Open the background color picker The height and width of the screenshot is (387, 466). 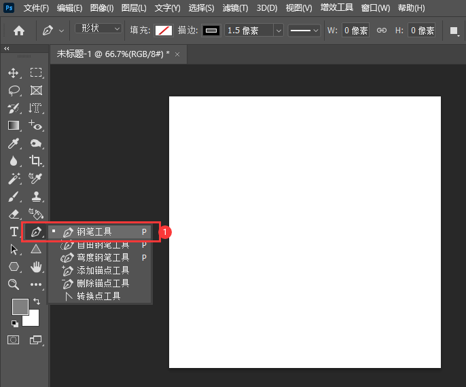(x=33, y=320)
